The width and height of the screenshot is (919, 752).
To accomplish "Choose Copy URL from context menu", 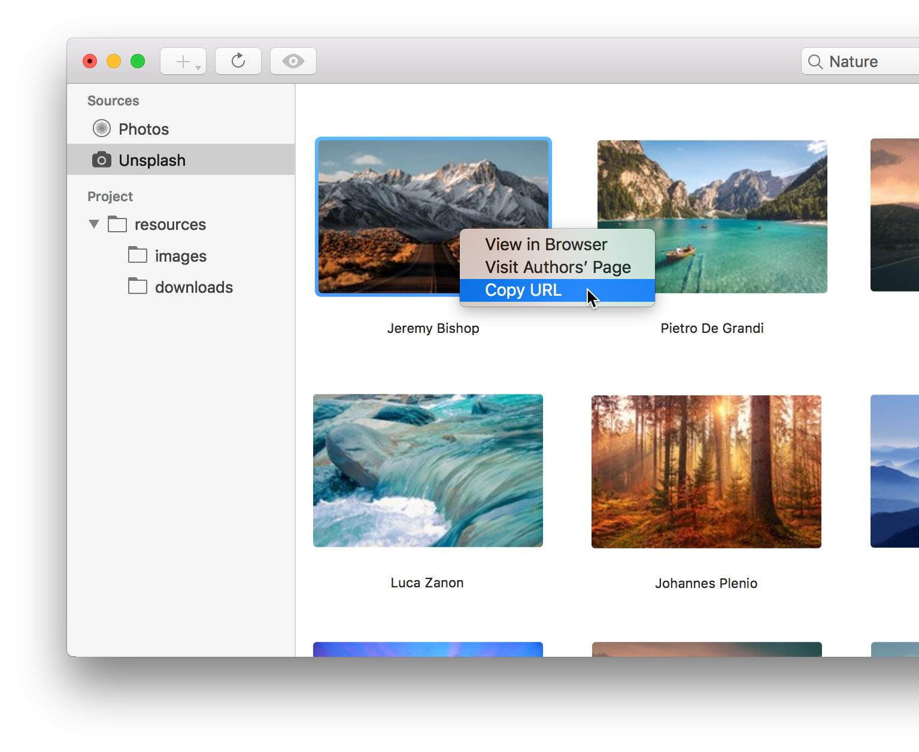I will 523,290.
